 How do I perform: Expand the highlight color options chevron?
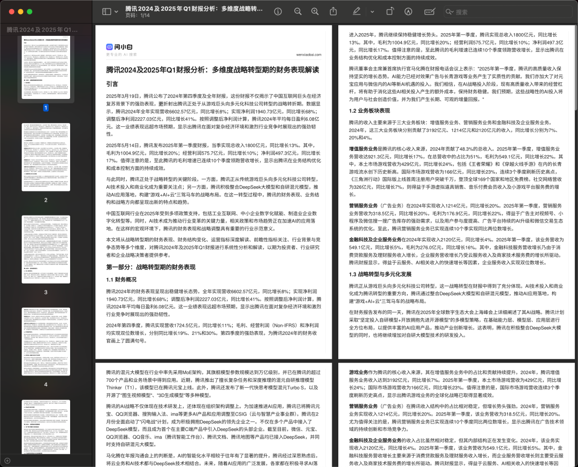pos(372,12)
